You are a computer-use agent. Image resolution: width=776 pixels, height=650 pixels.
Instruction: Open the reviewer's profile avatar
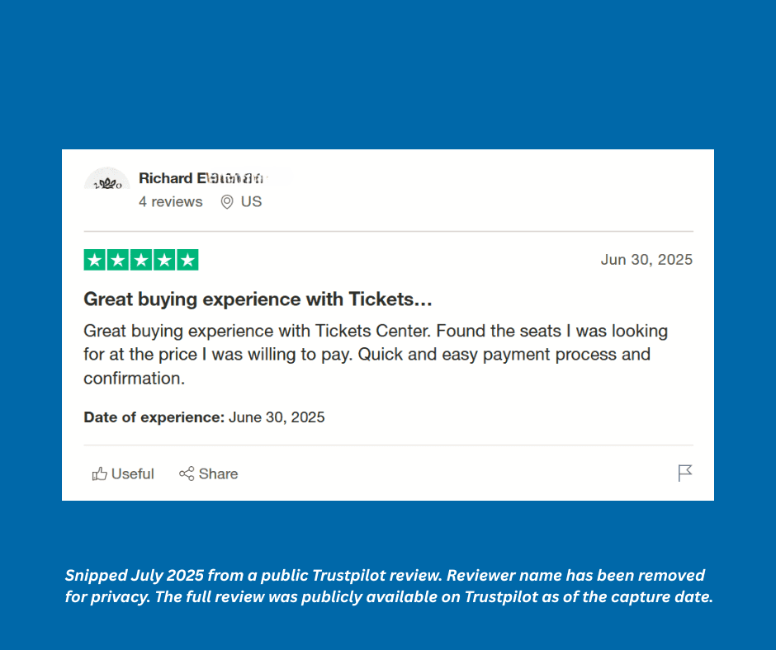[107, 179]
